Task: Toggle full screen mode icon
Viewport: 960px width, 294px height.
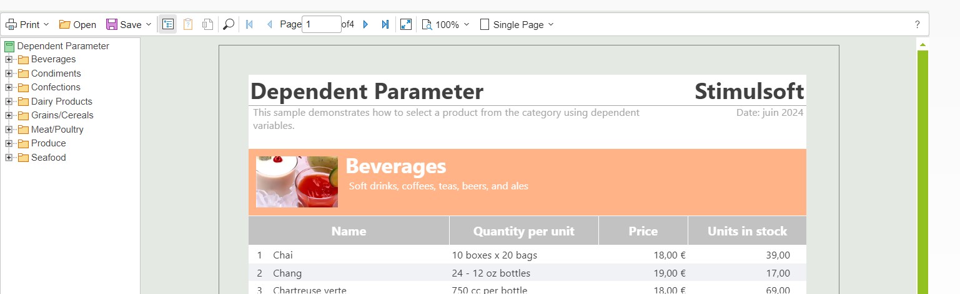Action: point(406,24)
